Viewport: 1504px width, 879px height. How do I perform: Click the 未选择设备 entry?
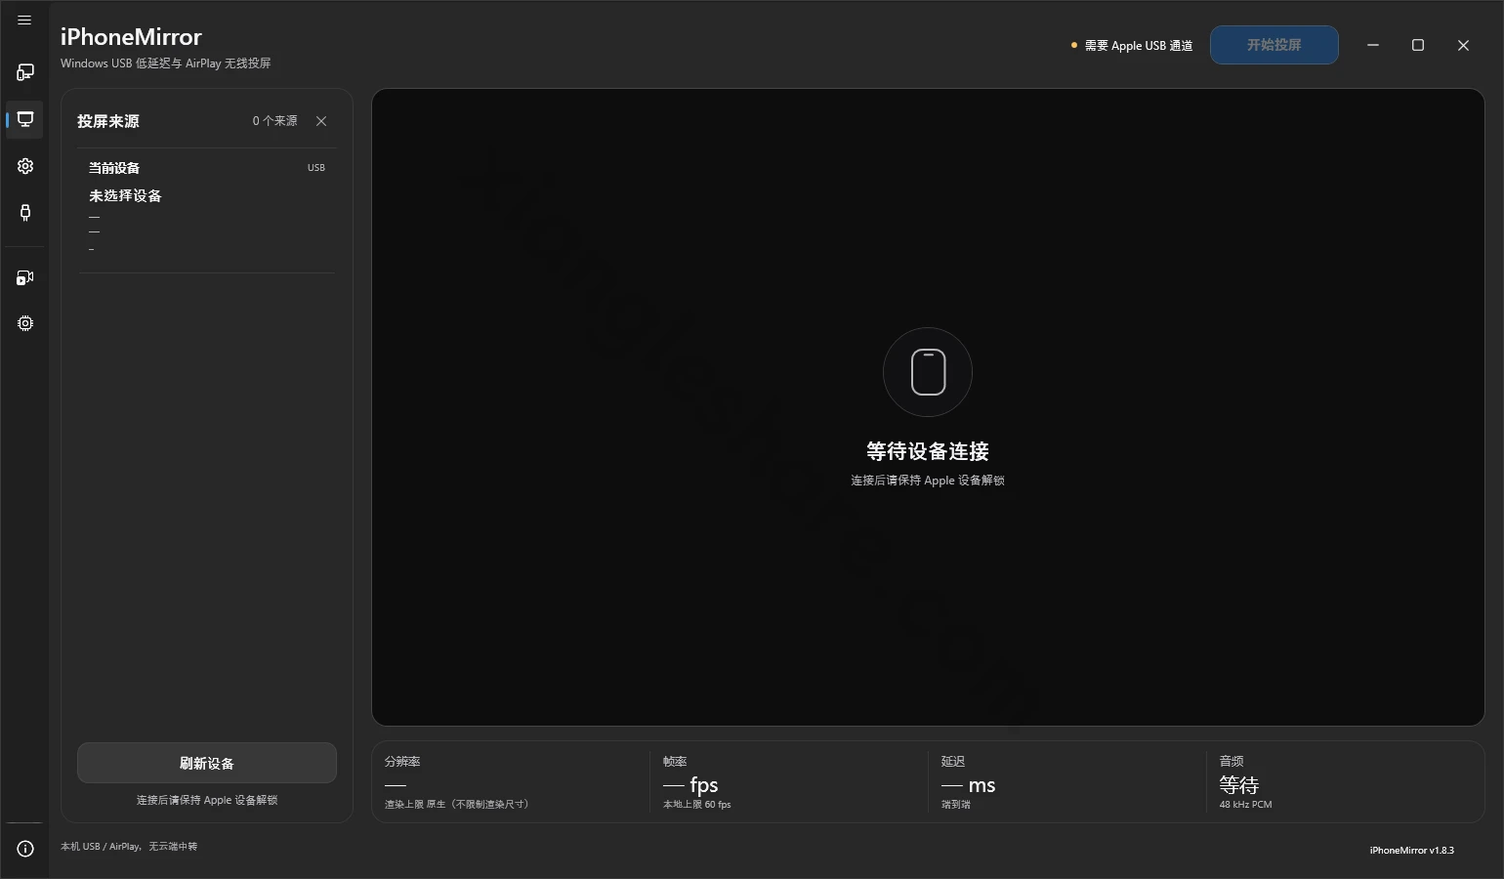[x=126, y=196]
